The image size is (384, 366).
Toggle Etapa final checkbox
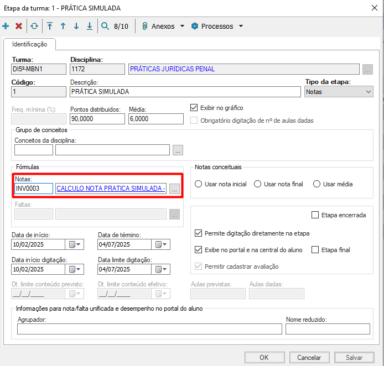pos(315,250)
